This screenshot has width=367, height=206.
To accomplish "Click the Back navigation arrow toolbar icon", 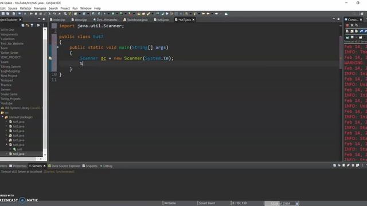I will coord(208,14).
